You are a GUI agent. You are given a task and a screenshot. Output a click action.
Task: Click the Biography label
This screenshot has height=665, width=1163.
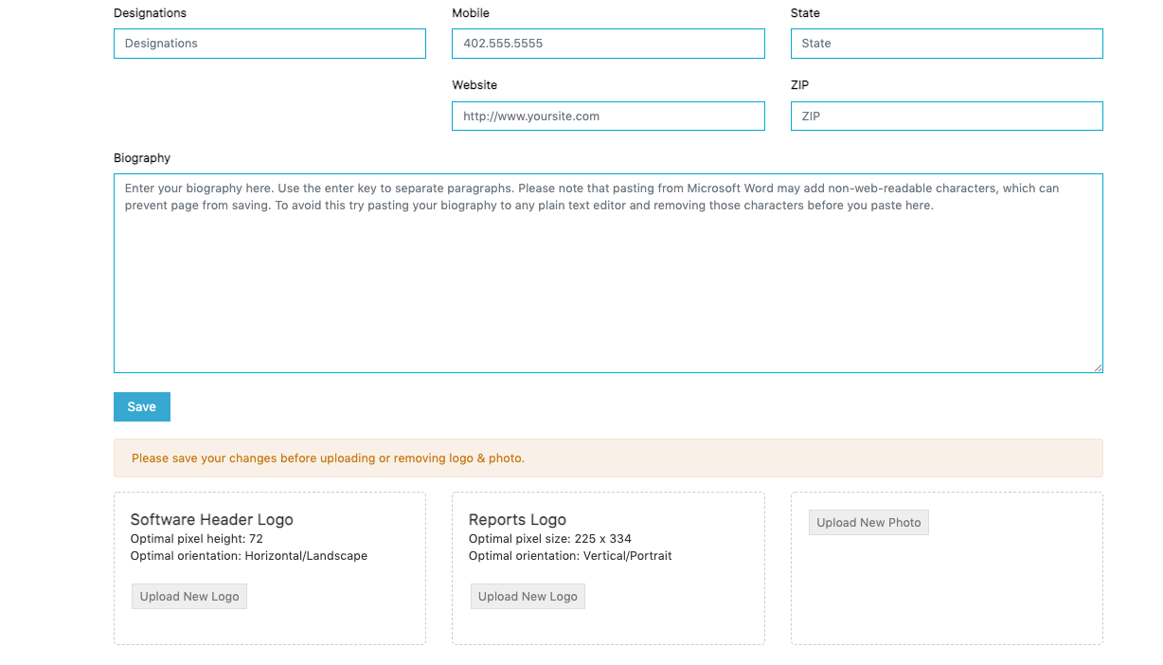coord(142,158)
